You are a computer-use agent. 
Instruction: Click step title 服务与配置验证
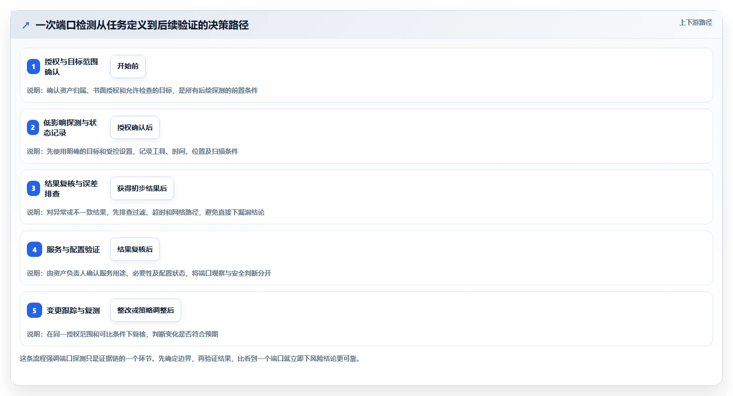point(73,249)
